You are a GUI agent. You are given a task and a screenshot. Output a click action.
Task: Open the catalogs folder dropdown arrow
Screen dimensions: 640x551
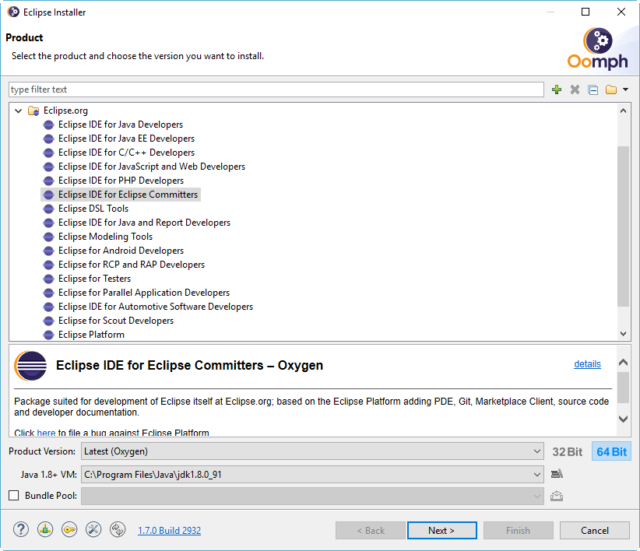tap(625, 89)
